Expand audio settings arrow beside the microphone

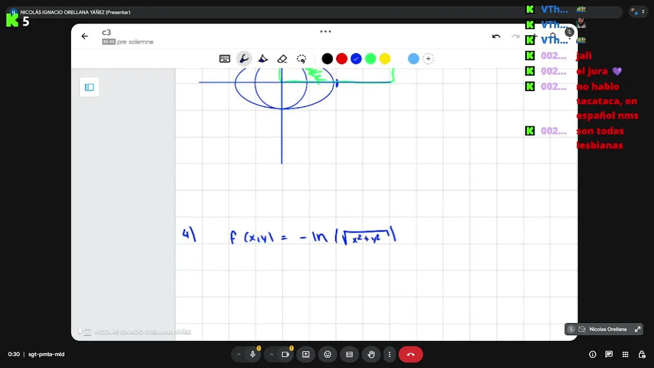[239, 354]
